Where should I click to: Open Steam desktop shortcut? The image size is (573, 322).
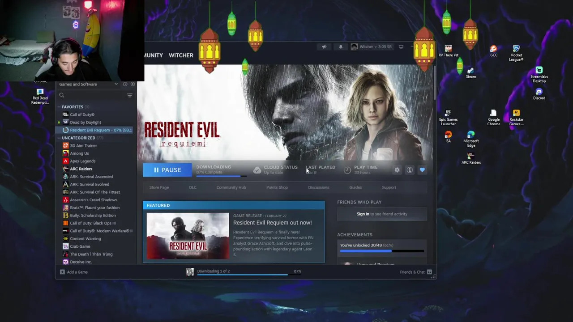(470, 73)
